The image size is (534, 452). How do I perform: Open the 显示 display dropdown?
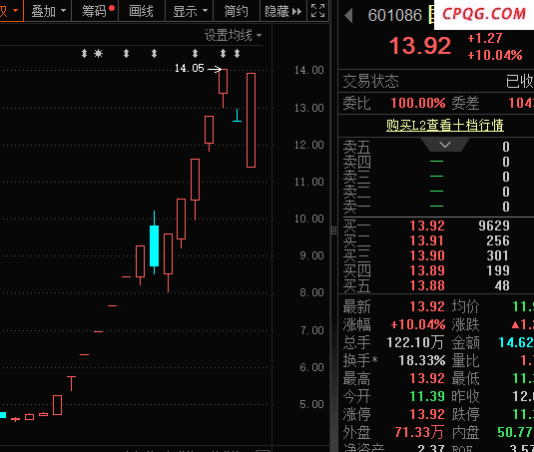189,11
